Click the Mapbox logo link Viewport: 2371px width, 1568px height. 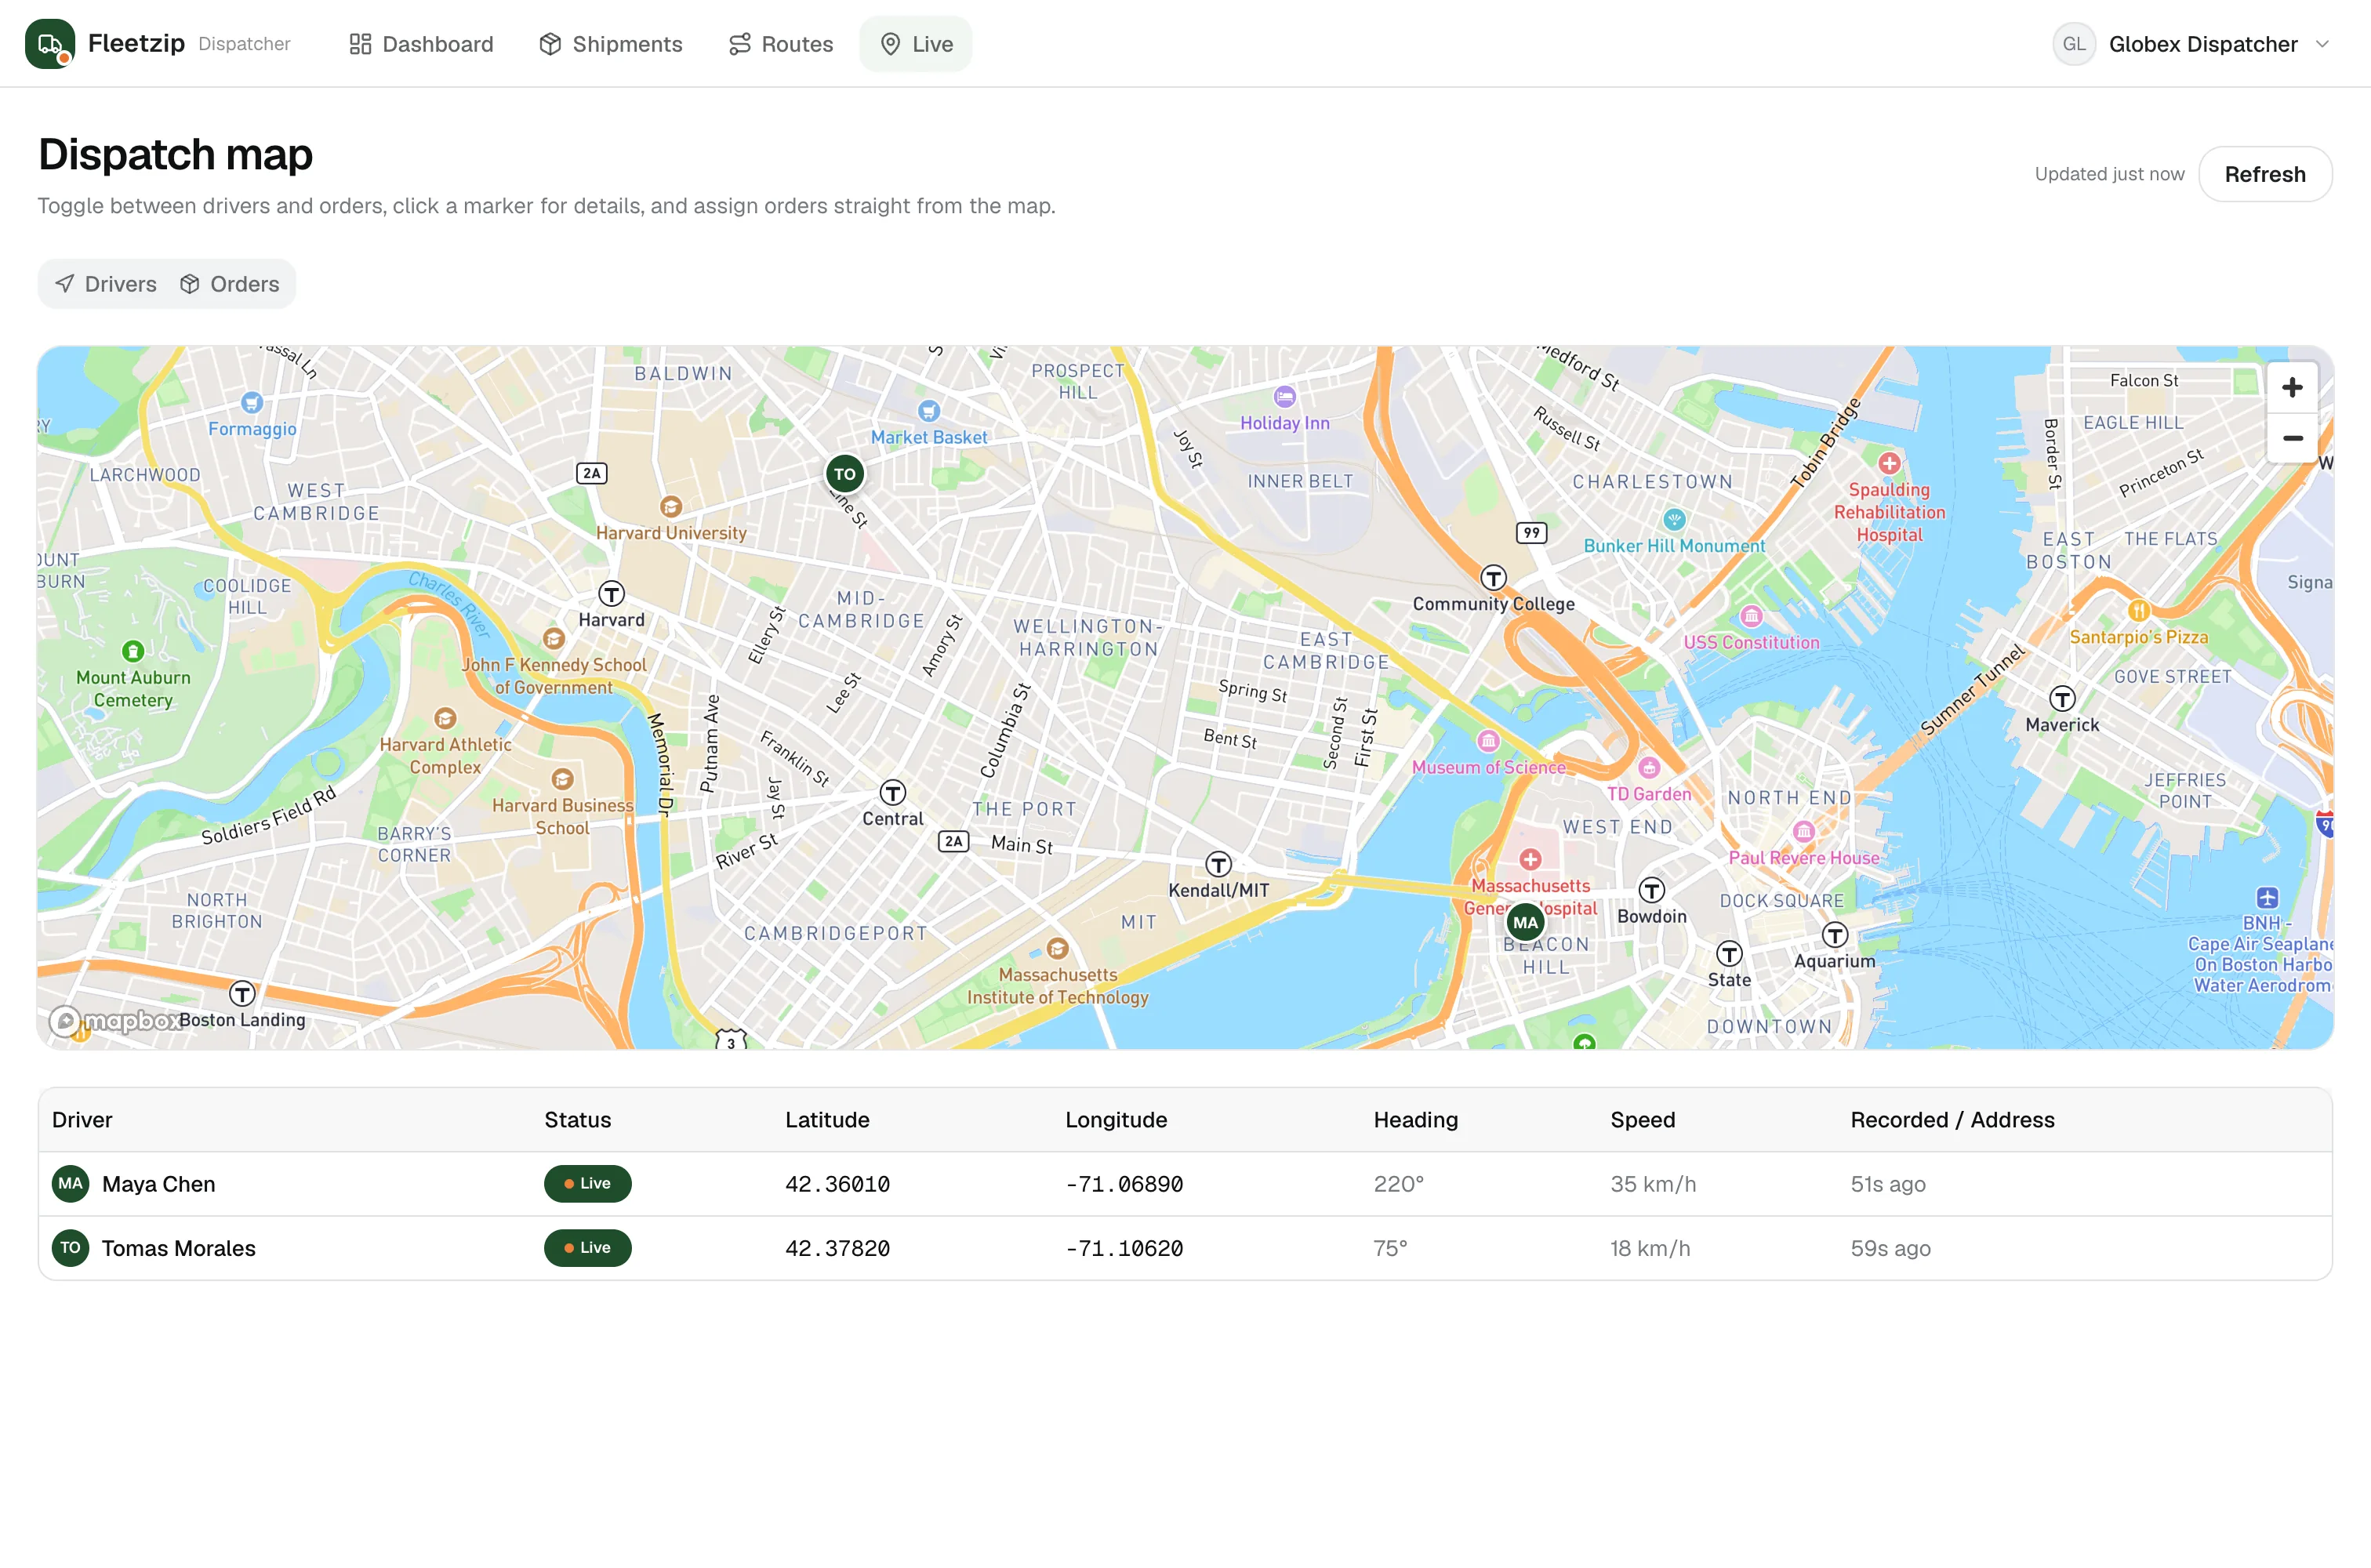[116, 1021]
